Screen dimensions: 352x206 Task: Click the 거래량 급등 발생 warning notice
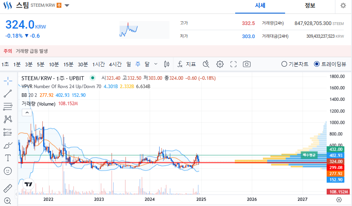click(32, 51)
